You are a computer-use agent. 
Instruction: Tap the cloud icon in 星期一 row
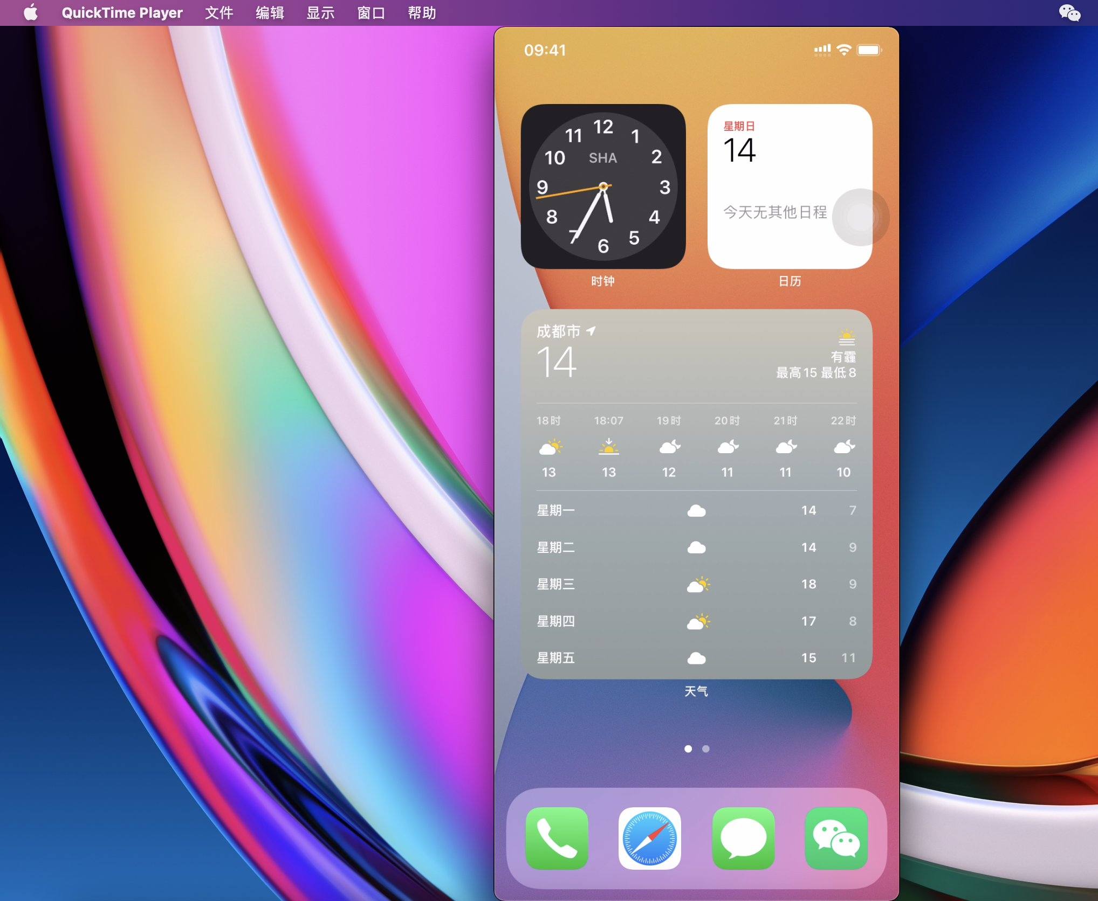pos(697,510)
